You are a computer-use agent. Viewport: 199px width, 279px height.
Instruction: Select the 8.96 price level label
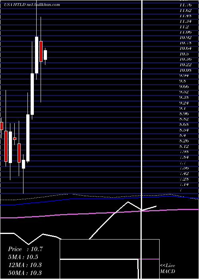[184, 114]
